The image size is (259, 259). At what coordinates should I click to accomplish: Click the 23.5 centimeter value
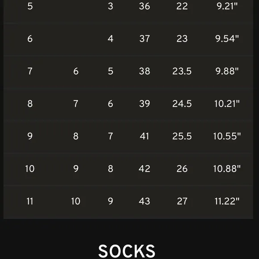[182, 71]
